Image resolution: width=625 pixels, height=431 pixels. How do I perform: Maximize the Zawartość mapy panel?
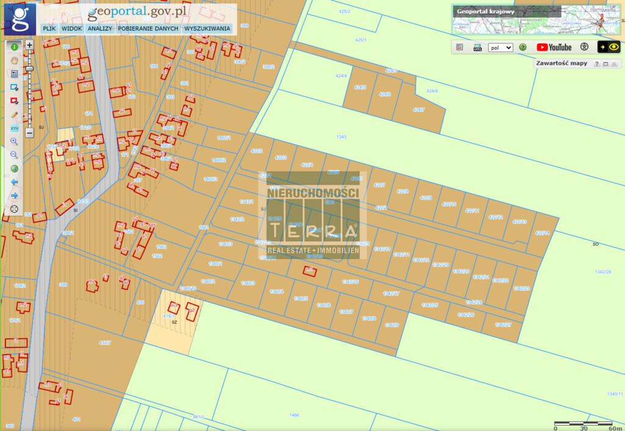(x=605, y=63)
